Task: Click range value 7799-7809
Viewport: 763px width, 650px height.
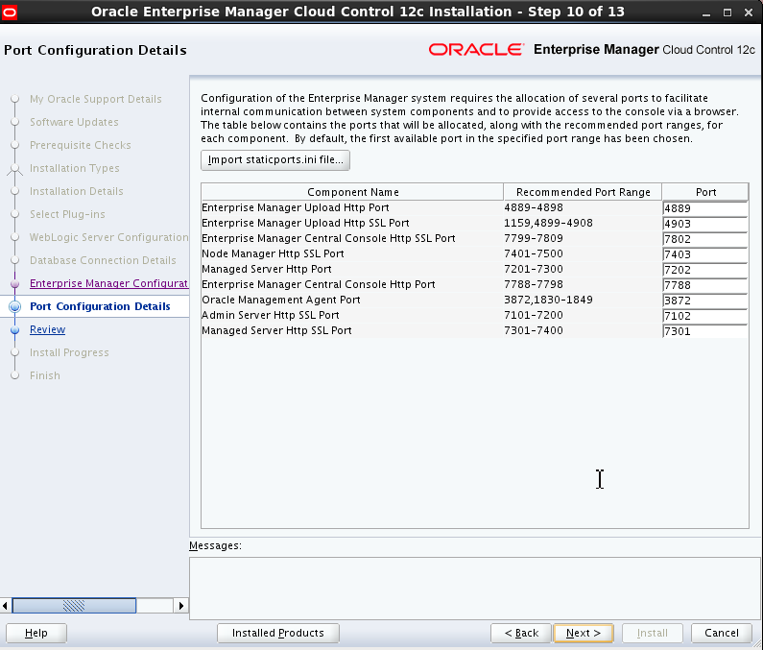Action: pos(534,238)
